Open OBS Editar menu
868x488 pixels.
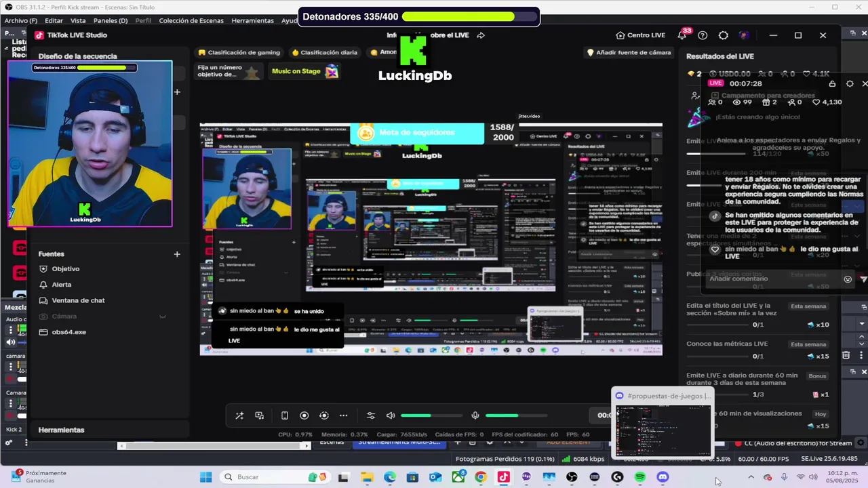[x=54, y=20]
